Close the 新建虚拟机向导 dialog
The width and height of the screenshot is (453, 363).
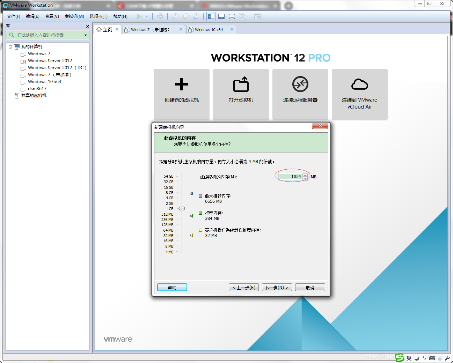click(x=320, y=126)
